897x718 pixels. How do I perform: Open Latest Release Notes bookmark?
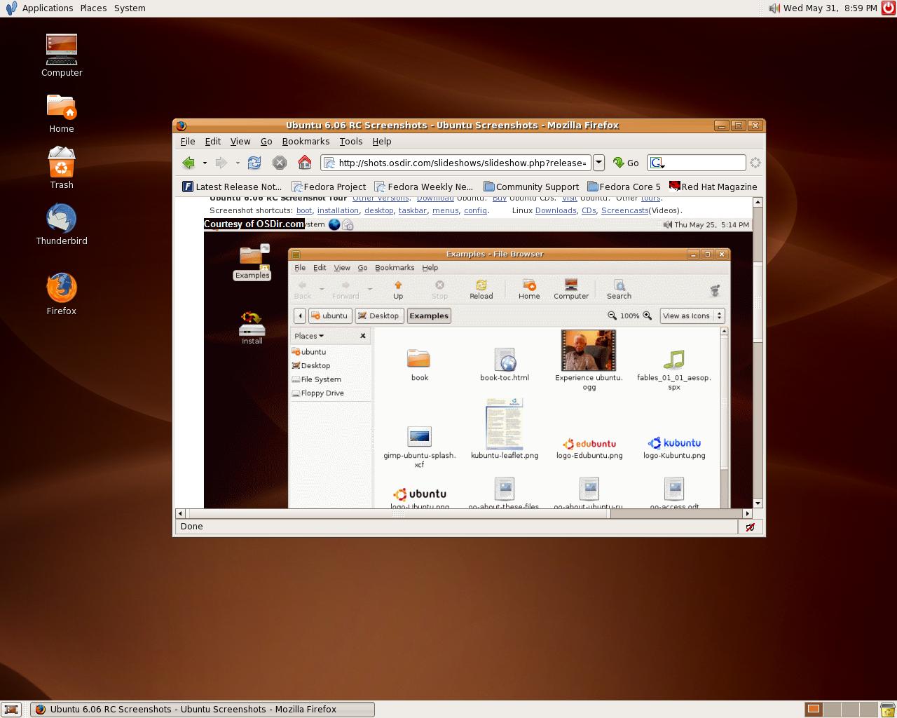point(232,187)
